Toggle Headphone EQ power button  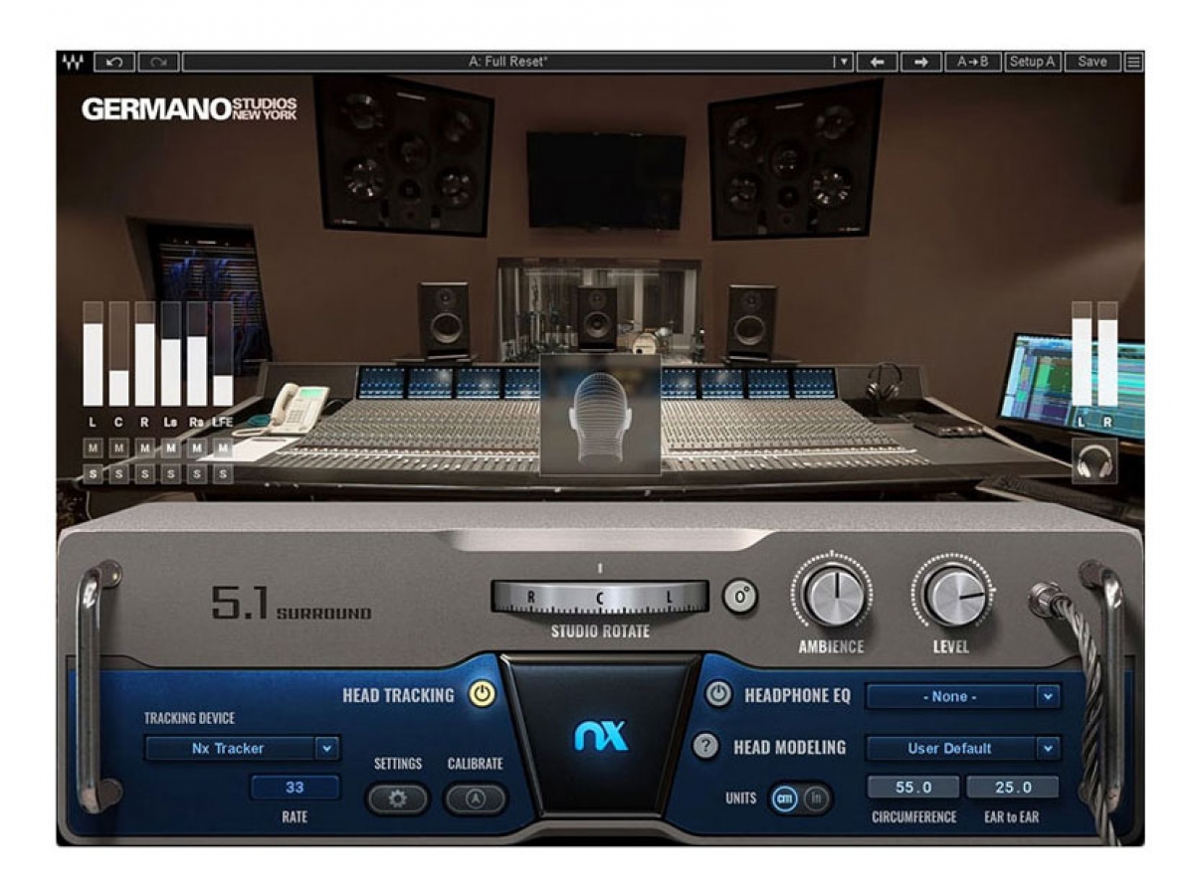(718, 695)
